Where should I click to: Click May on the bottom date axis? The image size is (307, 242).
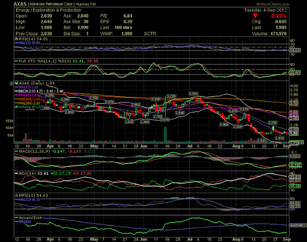click(94, 240)
